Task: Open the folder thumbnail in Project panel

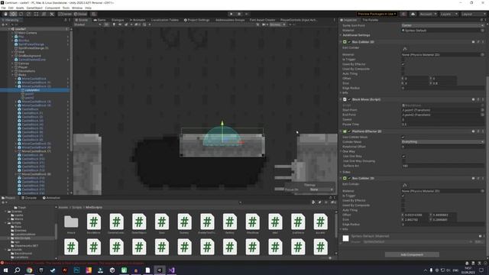Action: coord(71,222)
